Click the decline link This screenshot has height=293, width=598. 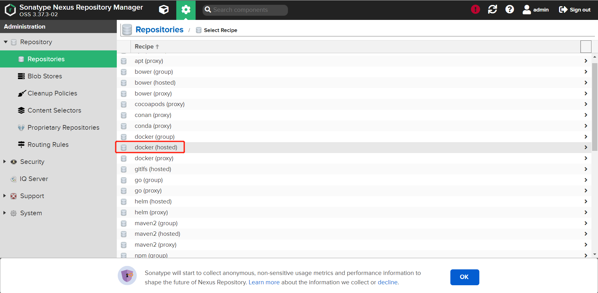(387, 282)
